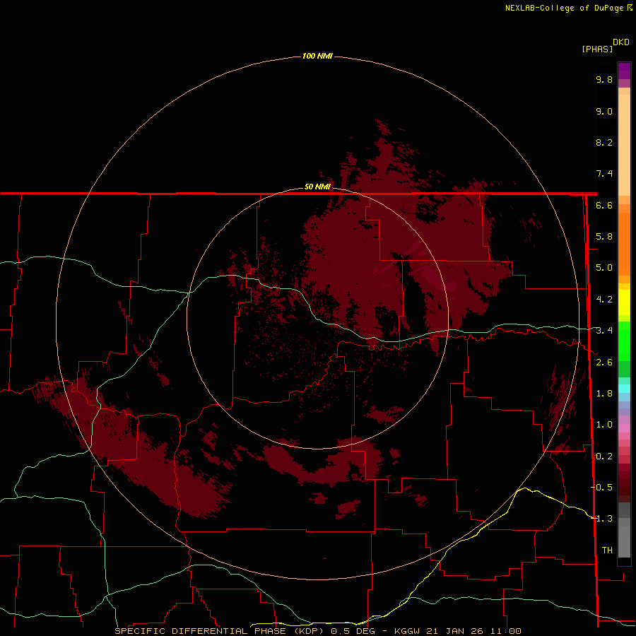Click the purple top segment of color bar
The height and width of the screenshot is (636, 636).
tap(624, 71)
